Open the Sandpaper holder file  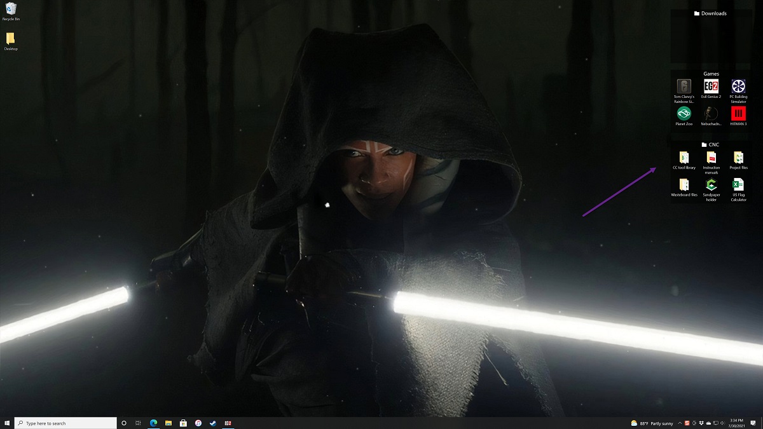pos(711,189)
